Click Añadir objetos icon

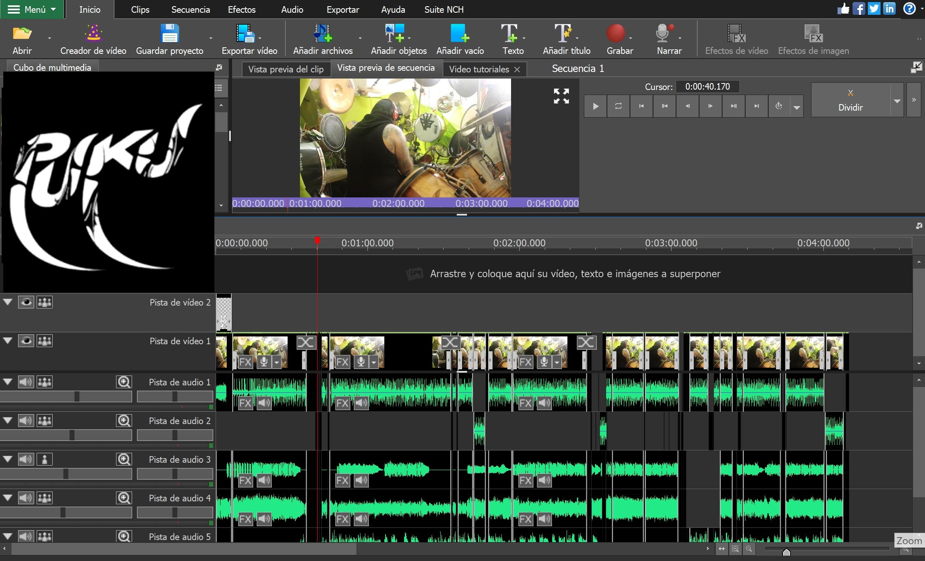395,33
